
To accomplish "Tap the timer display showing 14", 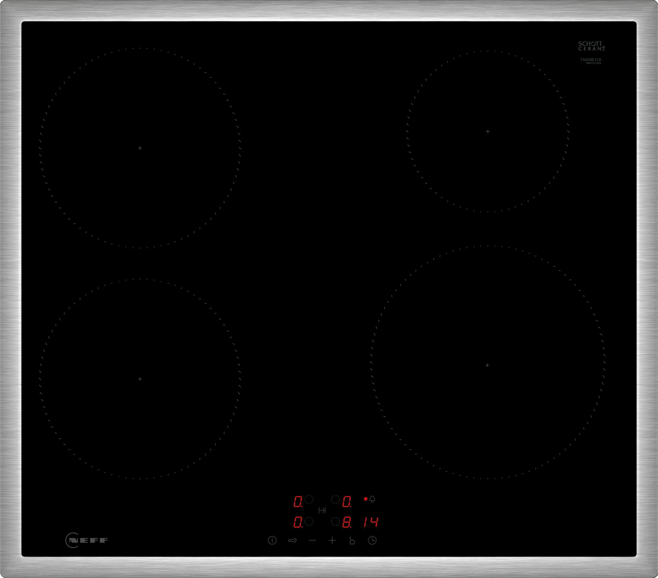I will (x=371, y=522).
